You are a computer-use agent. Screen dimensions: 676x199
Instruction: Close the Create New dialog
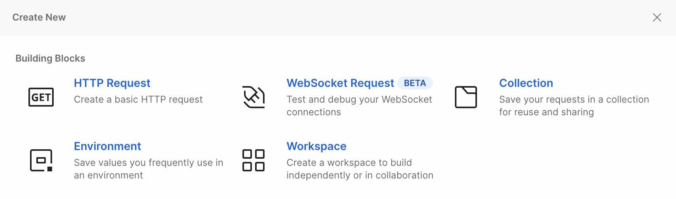[657, 17]
